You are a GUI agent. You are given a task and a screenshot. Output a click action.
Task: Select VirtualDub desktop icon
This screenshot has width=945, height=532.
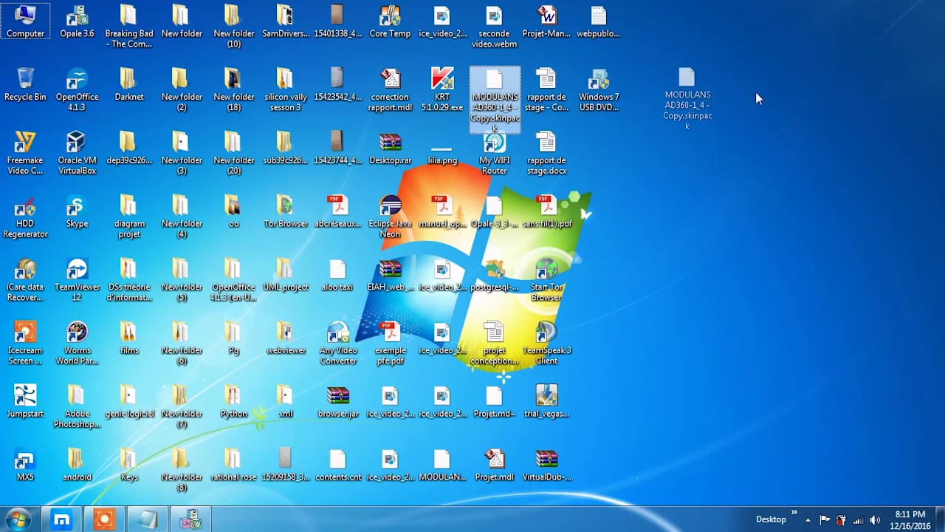(546, 465)
